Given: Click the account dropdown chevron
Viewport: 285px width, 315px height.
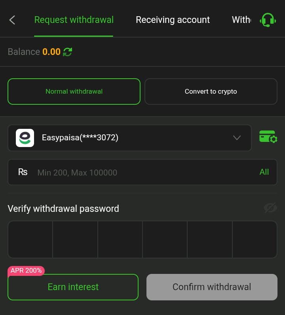Looking at the screenshot, I should pyautogui.click(x=237, y=138).
